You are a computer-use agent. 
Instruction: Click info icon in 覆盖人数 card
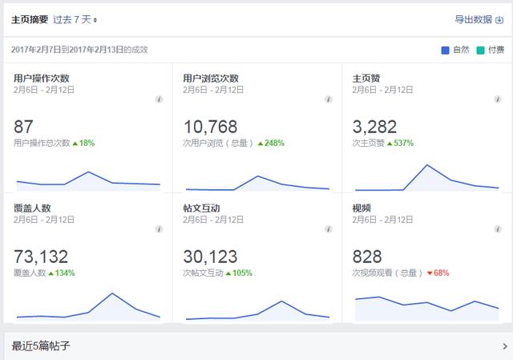(x=159, y=229)
